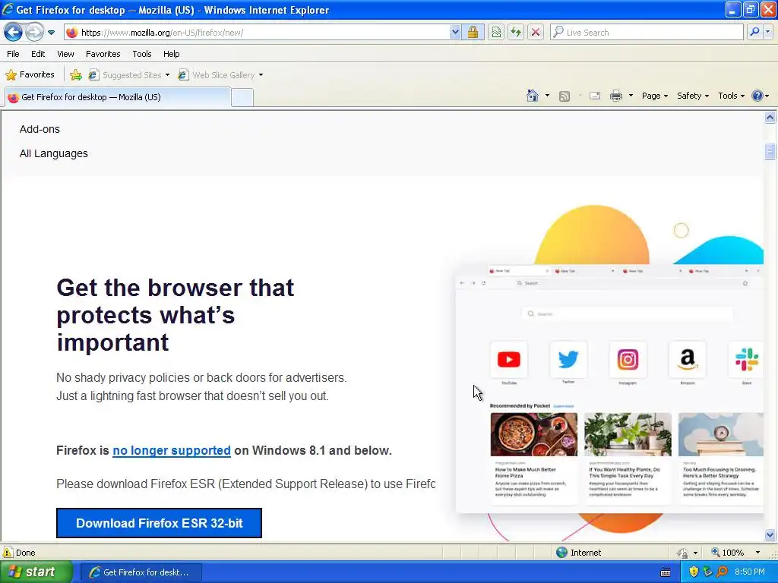This screenshot has width=778, height=583.
Task: Open the recent pages dropdown arrow
Action: coord(51,33)
